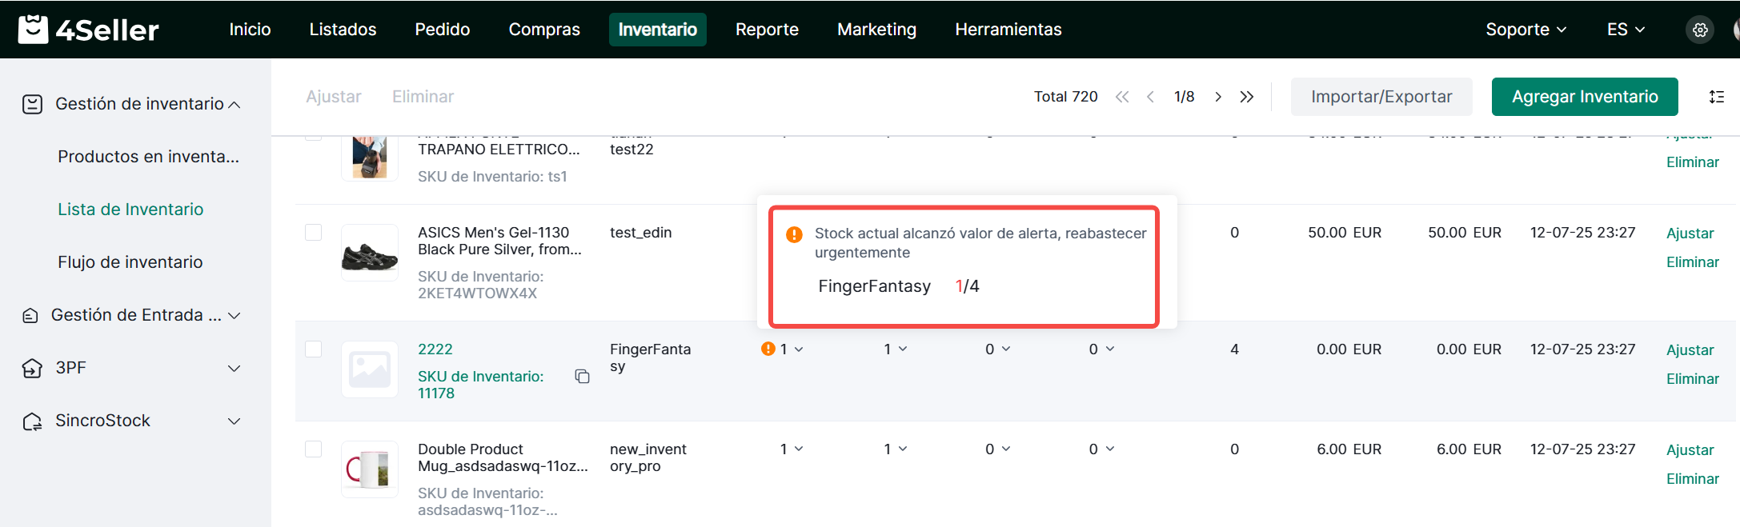This screenshot has height=527, width=1740.
Task: Open the Soporte dropdown
Action: [x=1525, y=30]
